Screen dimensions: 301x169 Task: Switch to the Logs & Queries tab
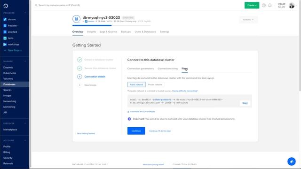pos(108,32)
